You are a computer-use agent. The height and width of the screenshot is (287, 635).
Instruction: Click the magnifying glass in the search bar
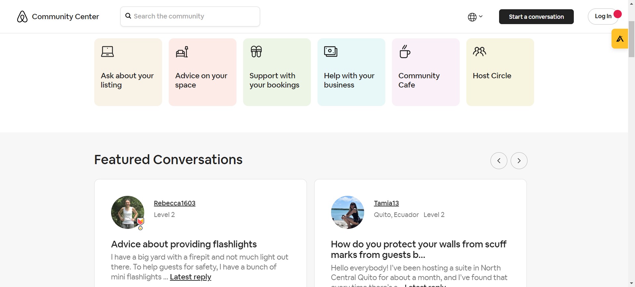pos(128,16)
